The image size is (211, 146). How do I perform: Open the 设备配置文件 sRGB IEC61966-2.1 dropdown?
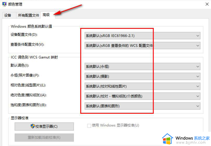pos(142,36)
